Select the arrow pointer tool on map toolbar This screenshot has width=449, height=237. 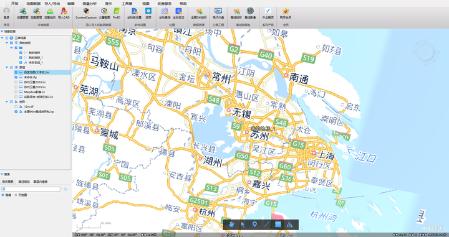pyautogui.click(x=243, y=225)
